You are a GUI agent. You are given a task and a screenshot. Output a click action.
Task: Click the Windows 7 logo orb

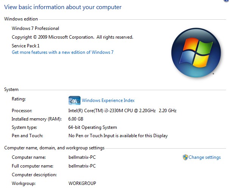click(193, 52)
